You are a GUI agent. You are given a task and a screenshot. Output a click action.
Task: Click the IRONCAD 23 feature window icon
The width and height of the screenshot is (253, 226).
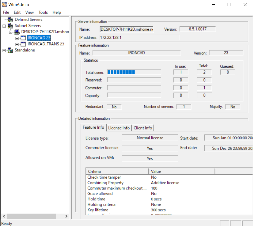[23, 38]
